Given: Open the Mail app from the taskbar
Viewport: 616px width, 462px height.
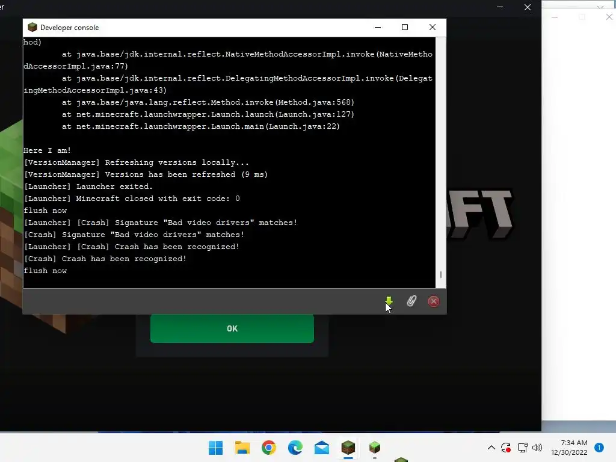Looking at the screenshot, I should 322,448.
